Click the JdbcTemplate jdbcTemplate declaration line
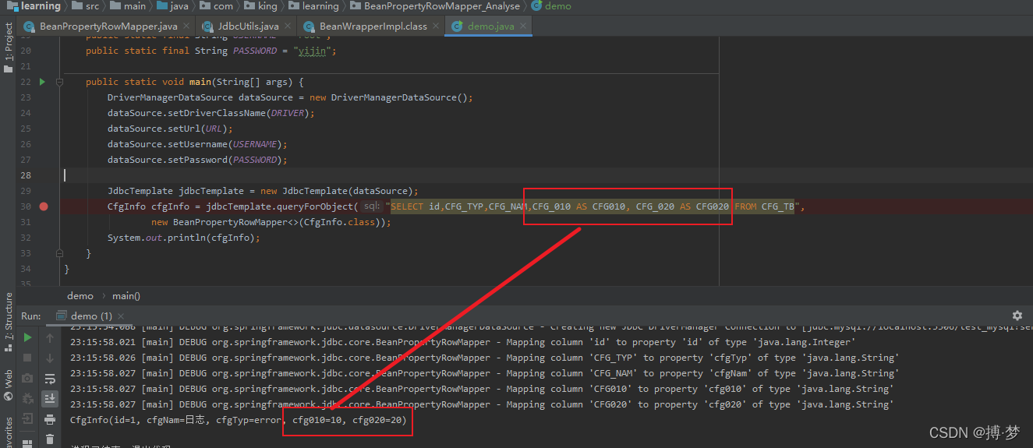Screen dimensions: 1033x448 pyautogui.click(x=264, y=191)
